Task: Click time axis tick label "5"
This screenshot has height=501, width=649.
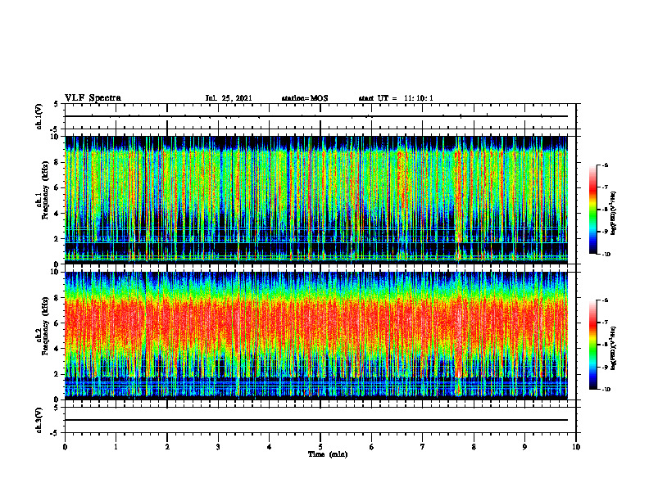Action: pyautogui.click(x=320, y=447)
